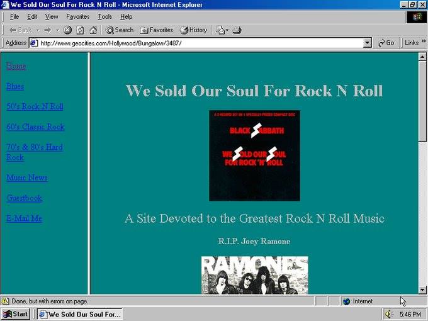Expand the address bar URL dropdown
The image size is (428, 321).
coord(368,43)
